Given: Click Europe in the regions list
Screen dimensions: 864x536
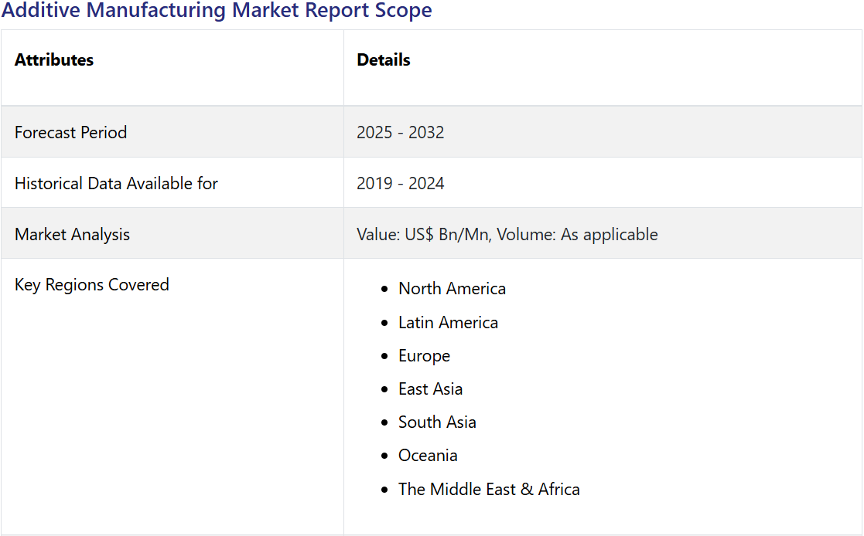Looking at the screenshot, I should 424,356.
